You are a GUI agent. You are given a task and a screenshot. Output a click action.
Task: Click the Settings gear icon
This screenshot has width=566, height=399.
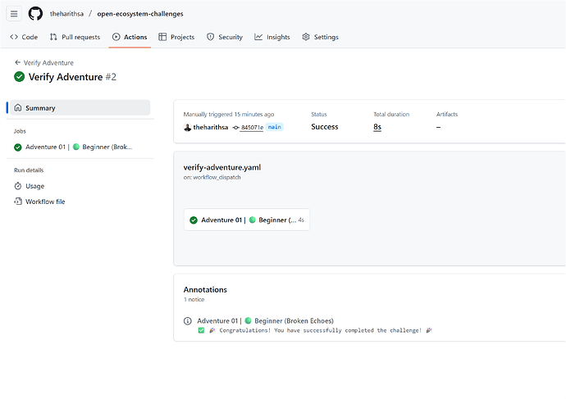coord(306,37)
